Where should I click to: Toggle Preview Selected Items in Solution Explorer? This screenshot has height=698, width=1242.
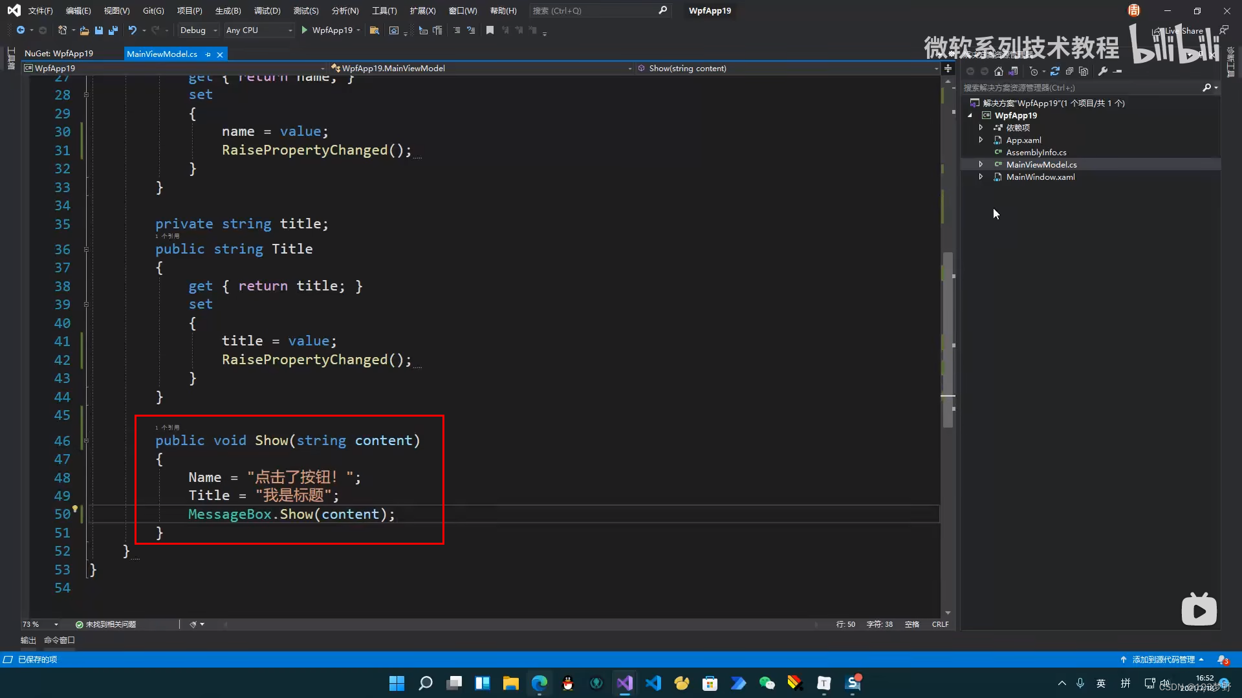[1118, 71]
